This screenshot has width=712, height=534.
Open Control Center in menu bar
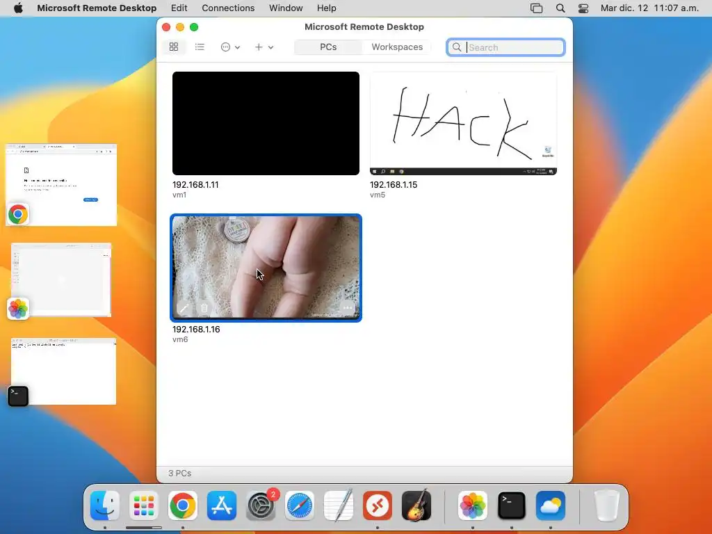(x=583, y=8)
